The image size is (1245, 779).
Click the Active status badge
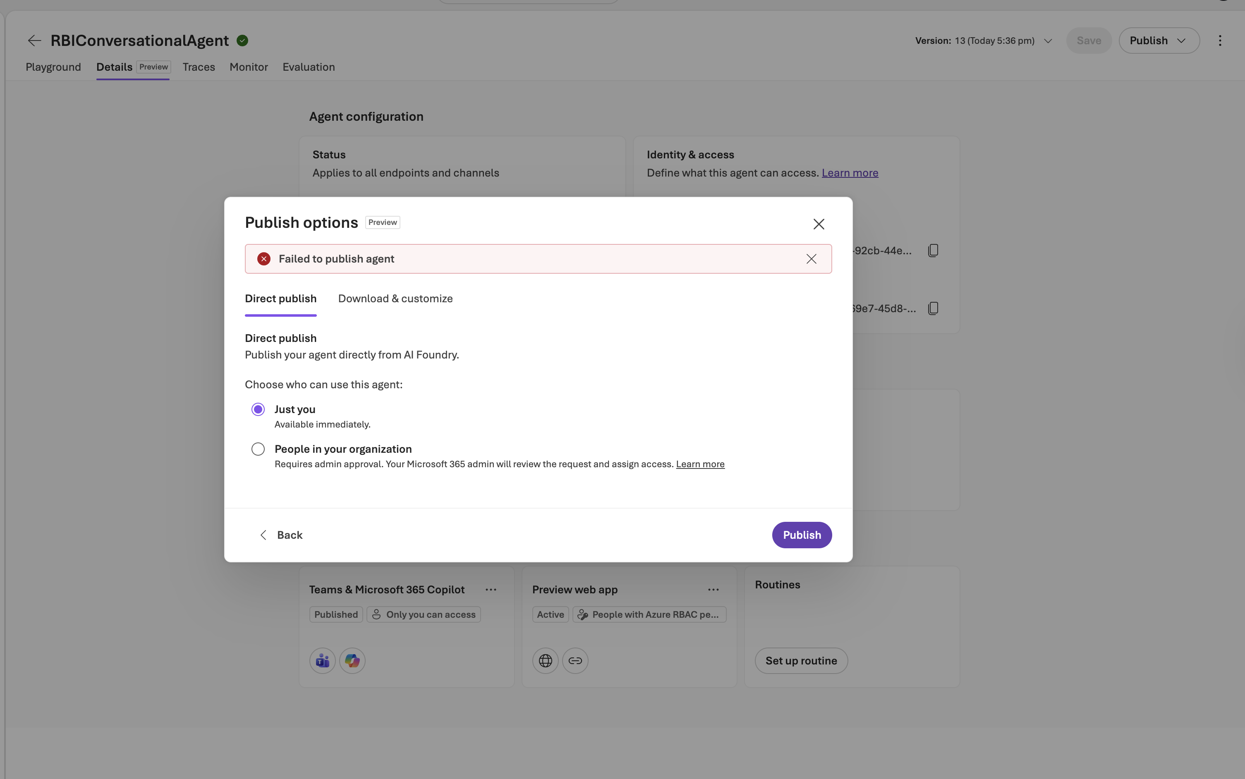click(x=551, y=615)
